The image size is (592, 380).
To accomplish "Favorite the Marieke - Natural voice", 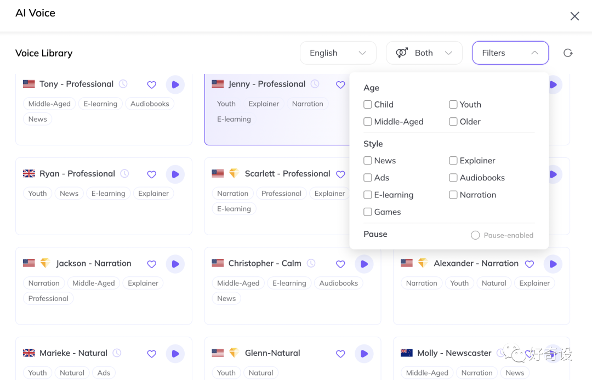I will point(151,354).
